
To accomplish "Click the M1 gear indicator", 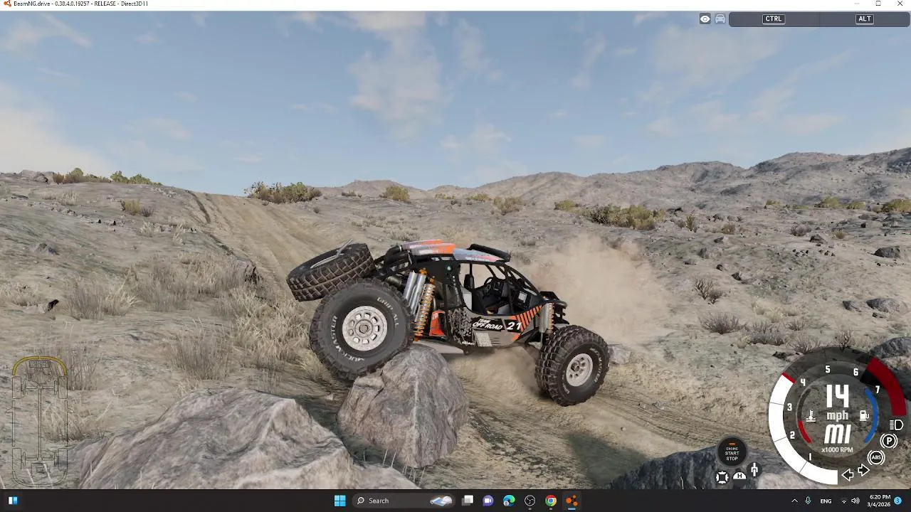I will point(838,434).
